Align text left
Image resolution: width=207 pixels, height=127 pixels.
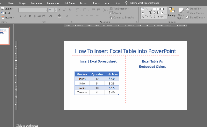click(x=77, y=16)
